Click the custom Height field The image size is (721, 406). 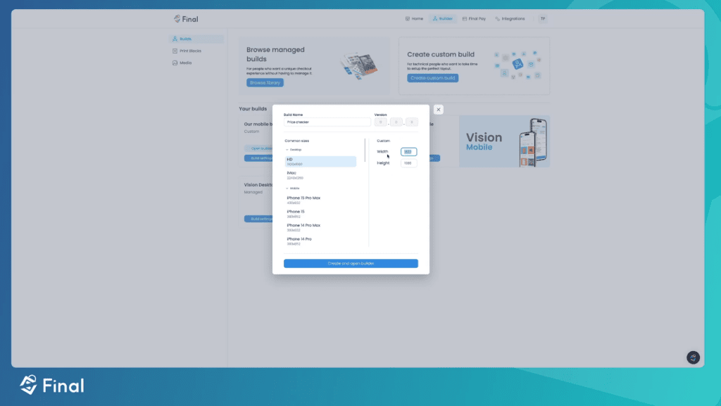pos(408,163)
